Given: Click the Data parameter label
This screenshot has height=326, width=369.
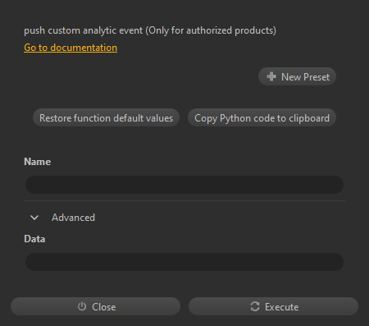Looking at the screenshot, I should click(34, 239).
